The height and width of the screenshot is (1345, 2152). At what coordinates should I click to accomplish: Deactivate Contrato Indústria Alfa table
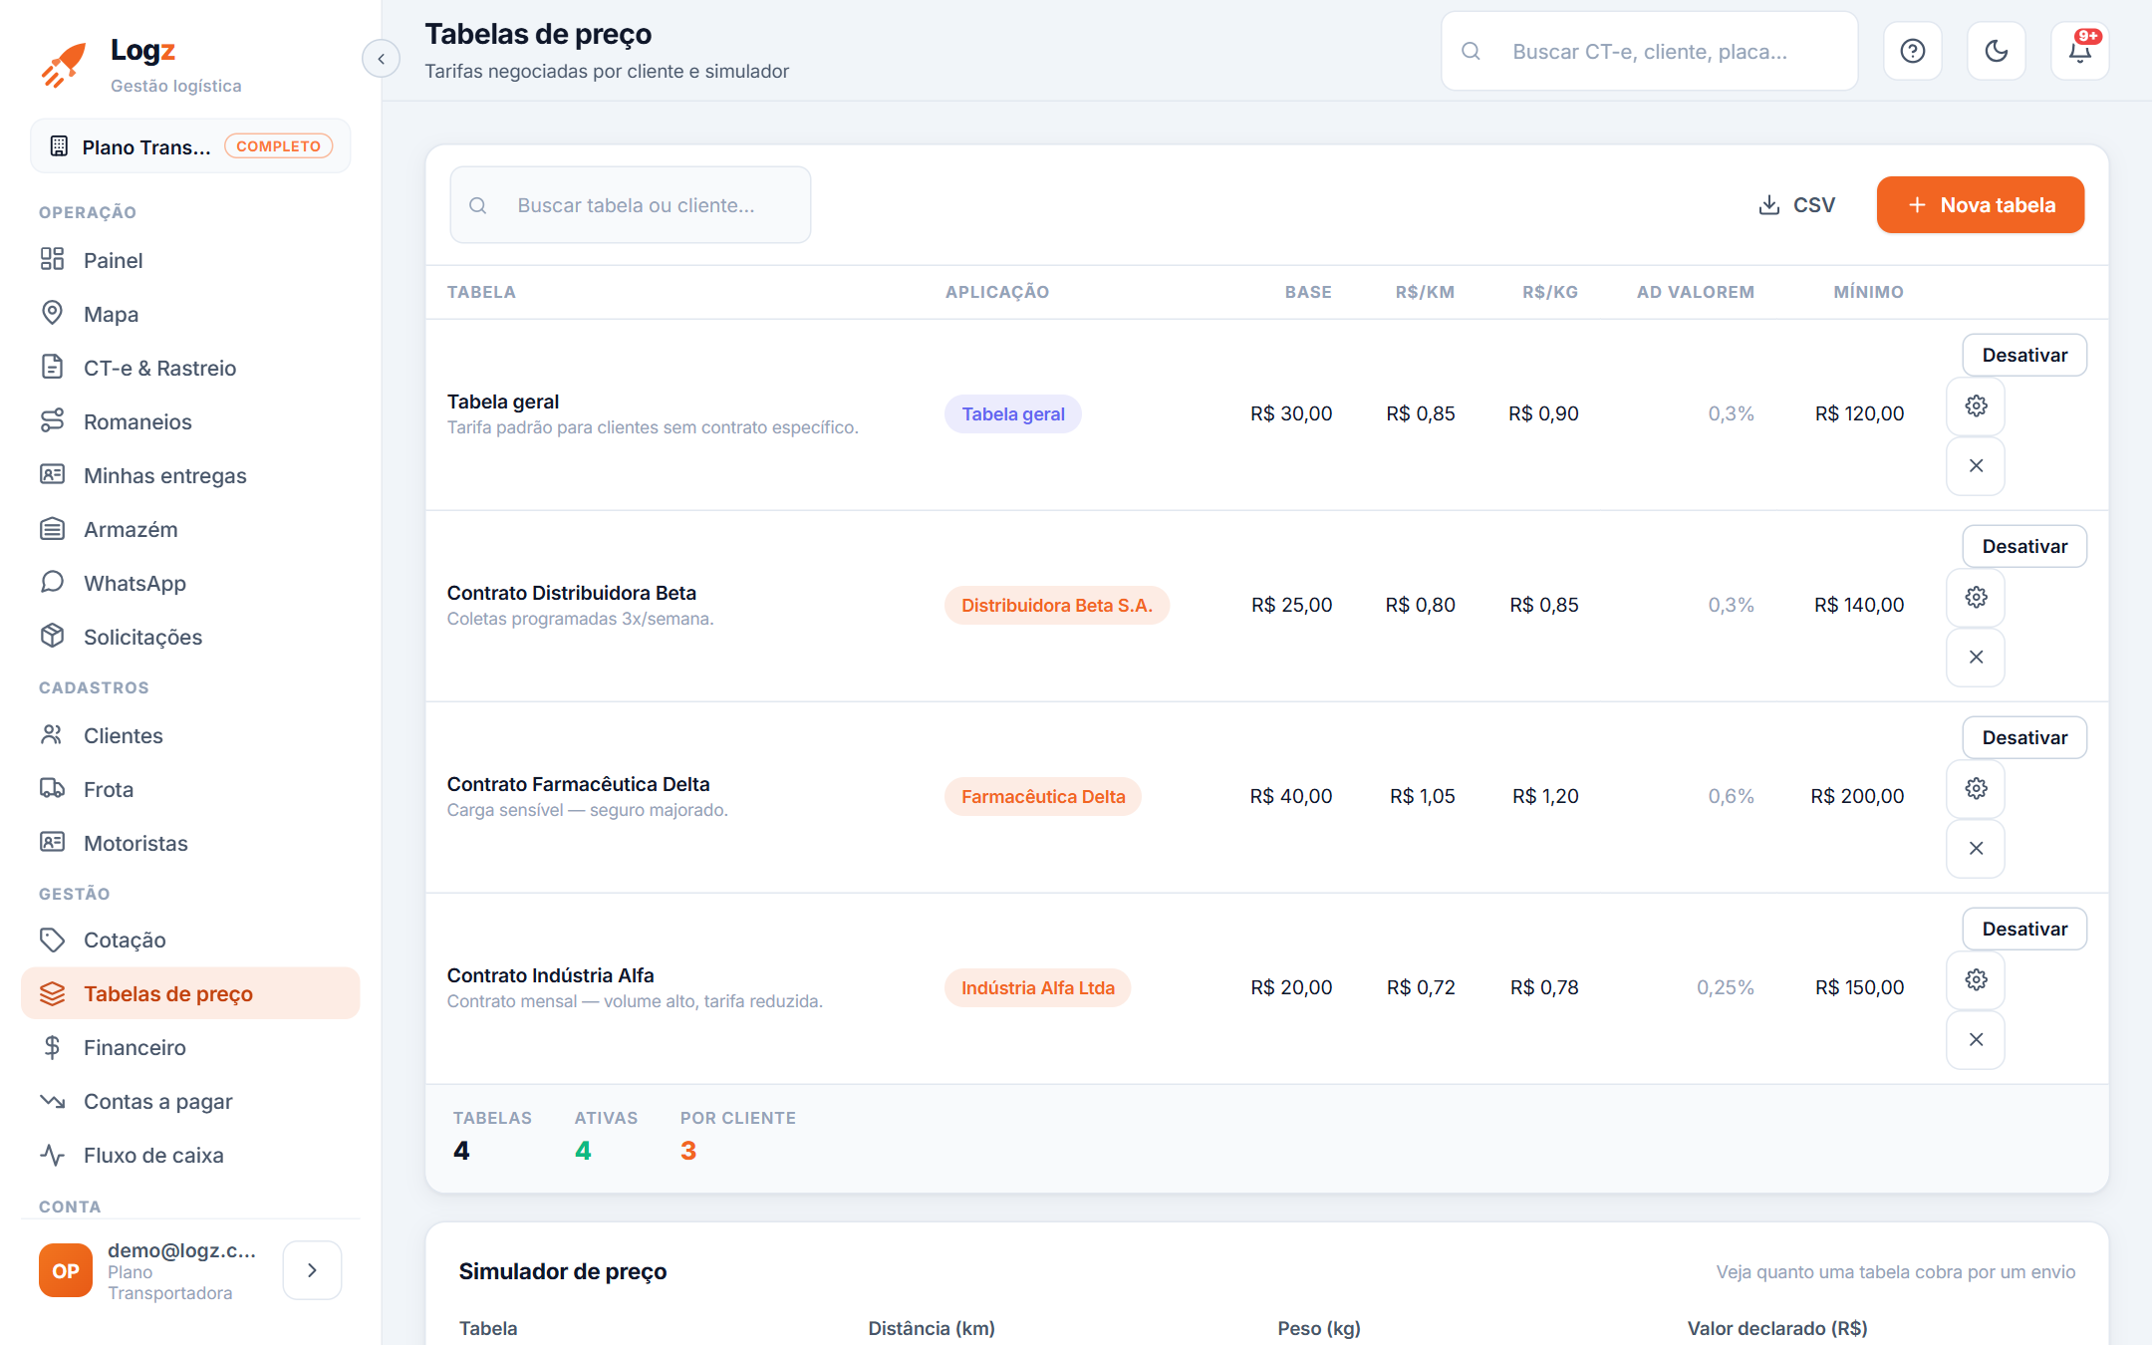click(x=2024, y=929)
